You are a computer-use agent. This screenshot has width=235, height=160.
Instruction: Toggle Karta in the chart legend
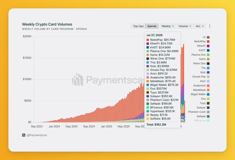(x=204, y=59)
